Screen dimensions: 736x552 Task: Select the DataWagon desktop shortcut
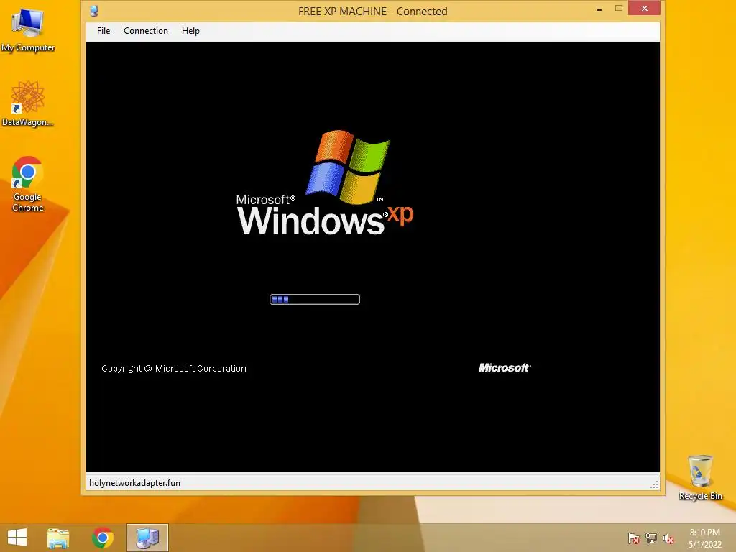pyautogui.click(x=28, y=103)
